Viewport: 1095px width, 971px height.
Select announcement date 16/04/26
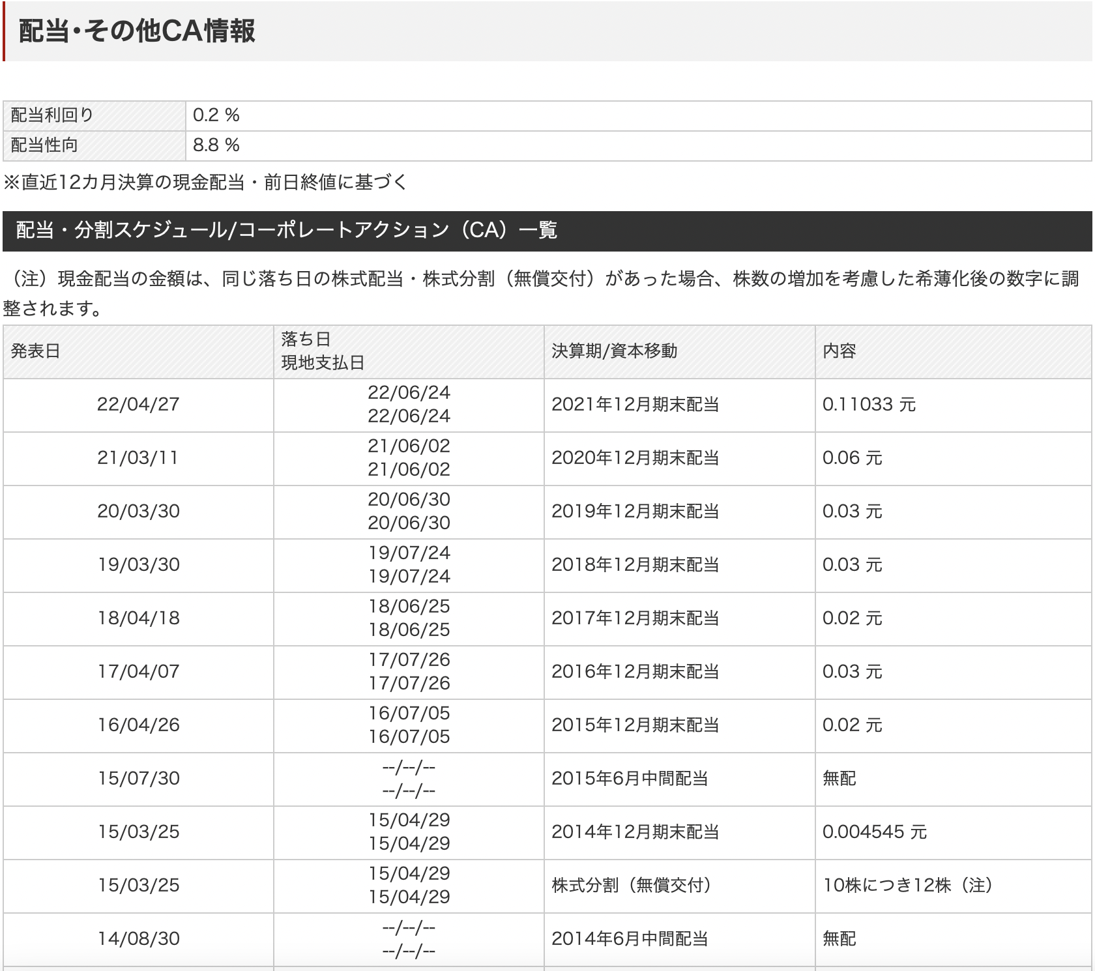(x=138, y=725)
